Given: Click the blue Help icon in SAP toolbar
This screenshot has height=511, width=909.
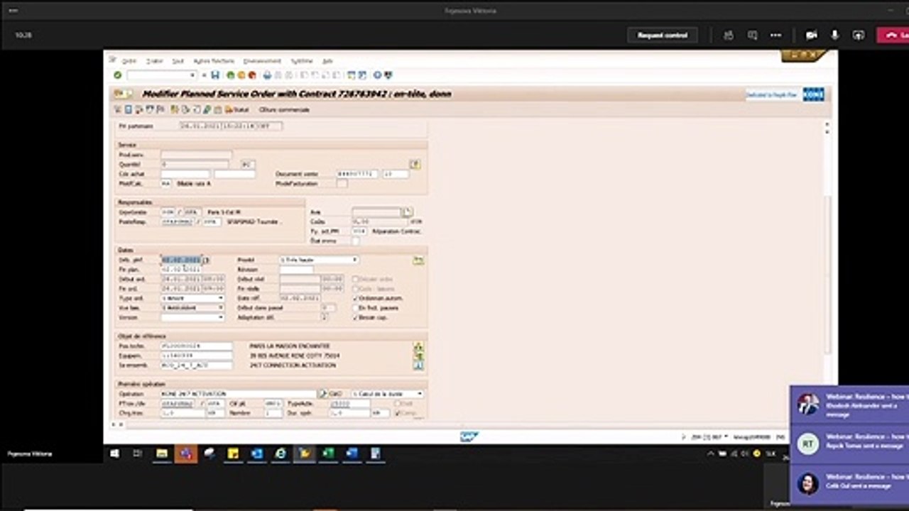Looking at the screenshot, I should tap(378, 75).
